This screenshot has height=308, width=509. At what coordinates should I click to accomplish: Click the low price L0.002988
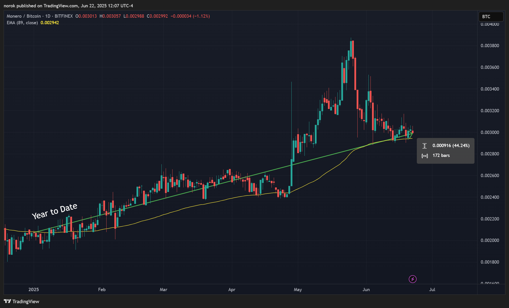pyautogui.click(x=134, y=16)
